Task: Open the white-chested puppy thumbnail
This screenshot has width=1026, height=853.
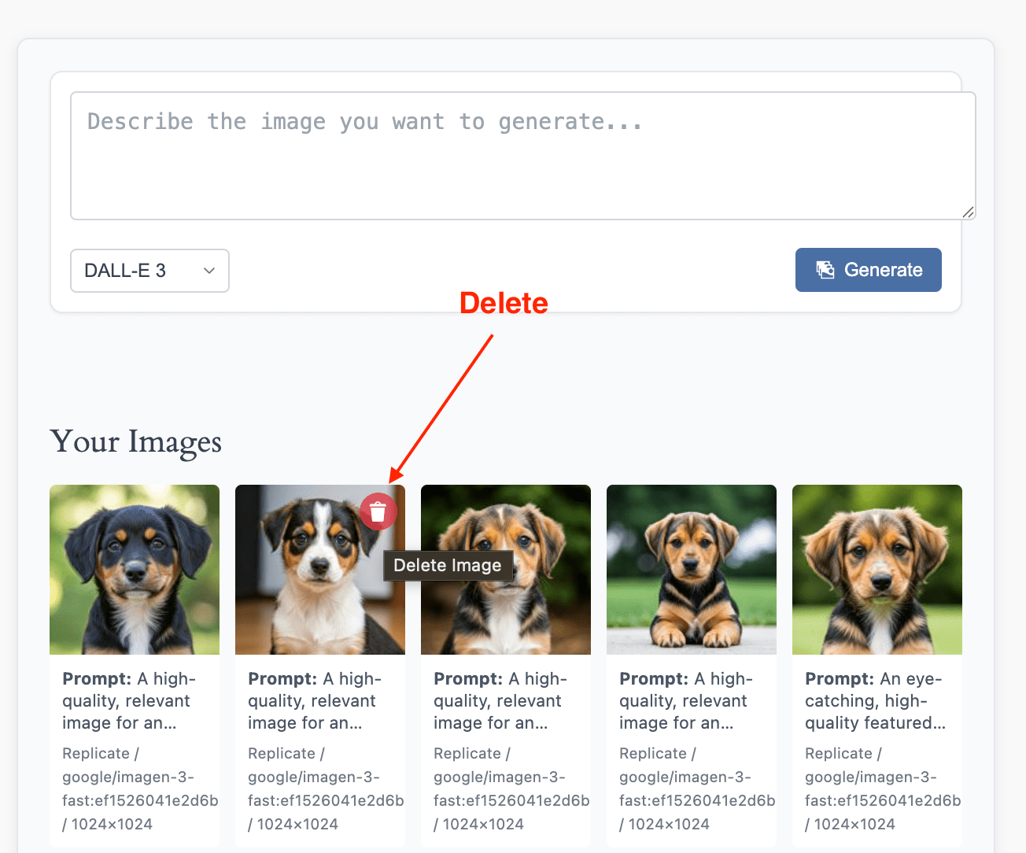Action: point(320,570)
